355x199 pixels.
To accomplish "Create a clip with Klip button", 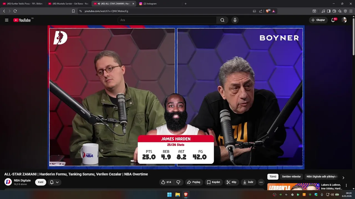I will point(231,182).
